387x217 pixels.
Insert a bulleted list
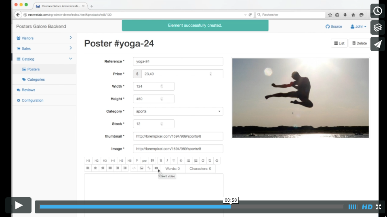coord(188,161)
